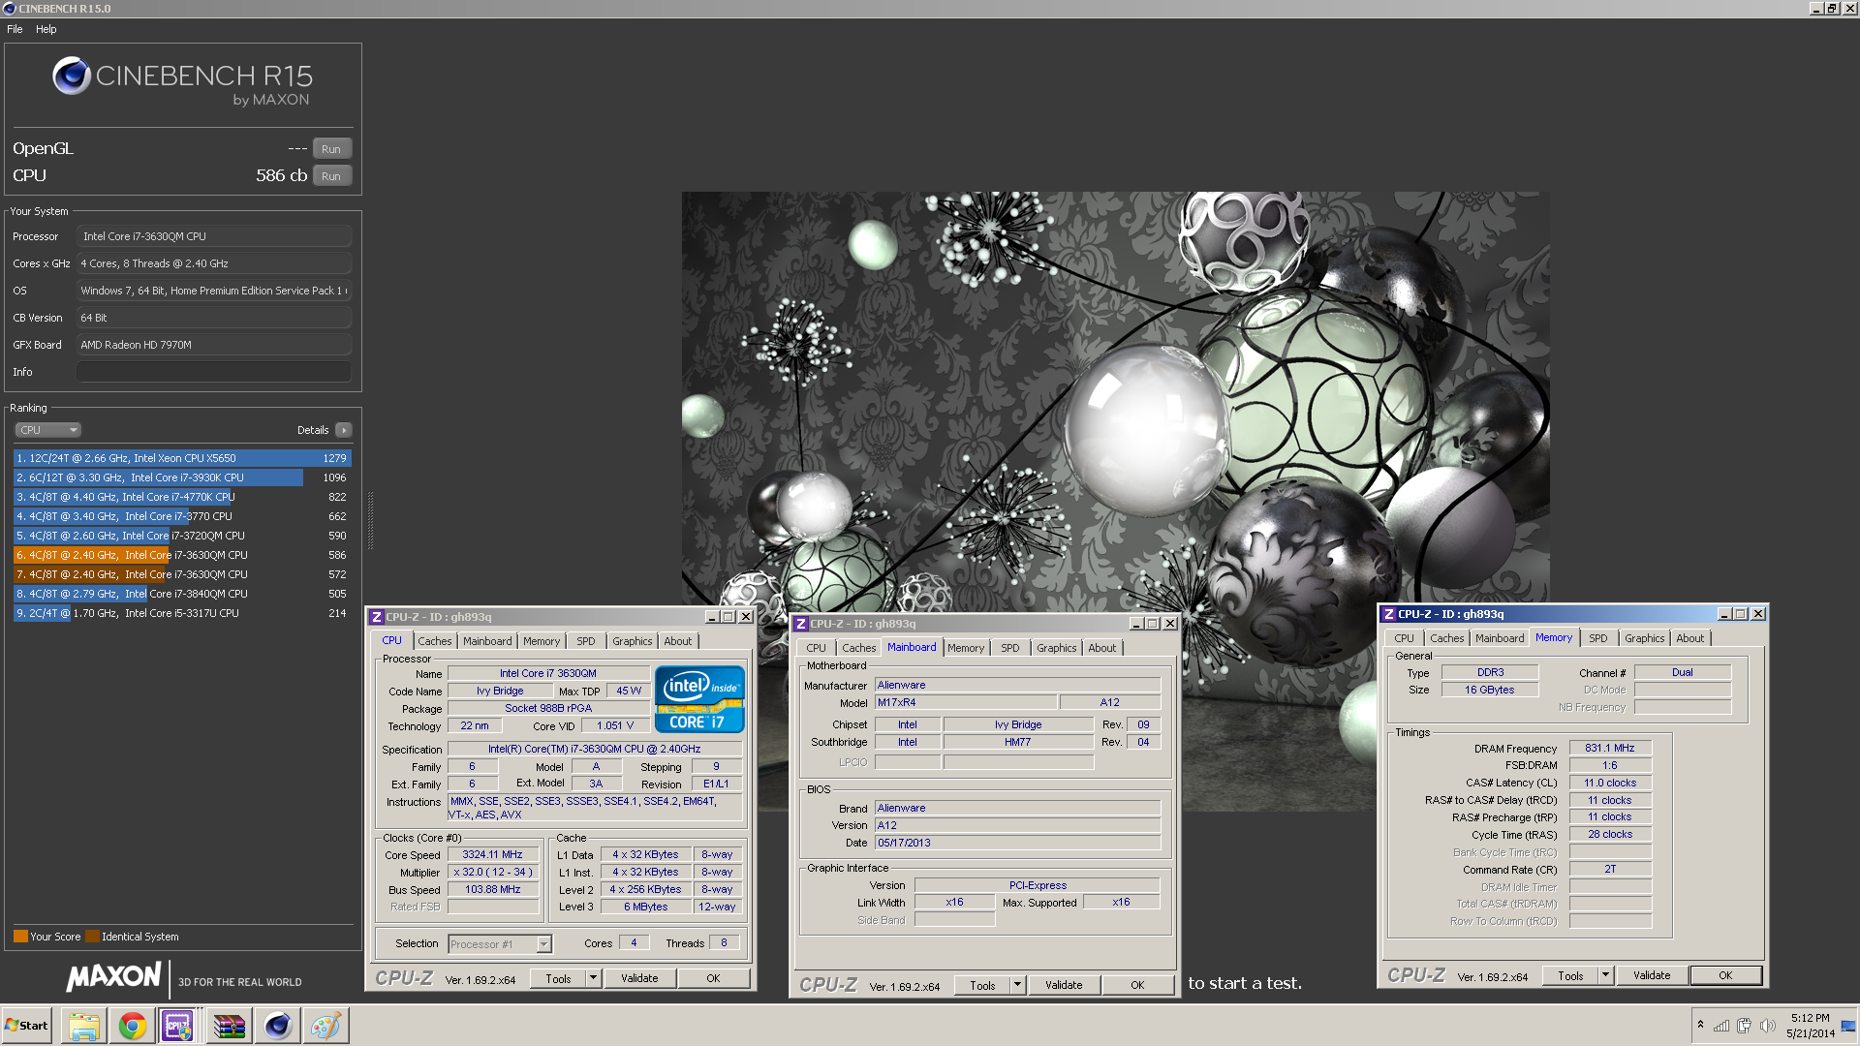This screenshot has width=1860, height=1046.
Task: Run the CPU benchmark
Action: tap(331, 176)
